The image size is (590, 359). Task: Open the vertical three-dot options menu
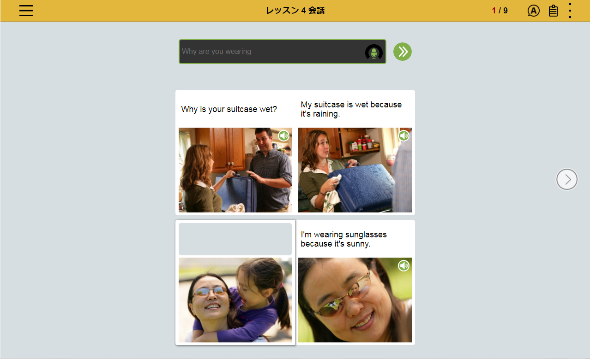571,11
